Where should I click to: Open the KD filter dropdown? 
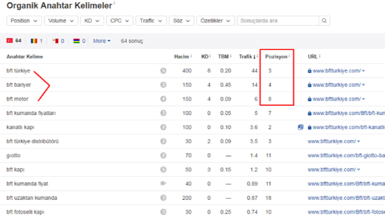click(92, 20)
